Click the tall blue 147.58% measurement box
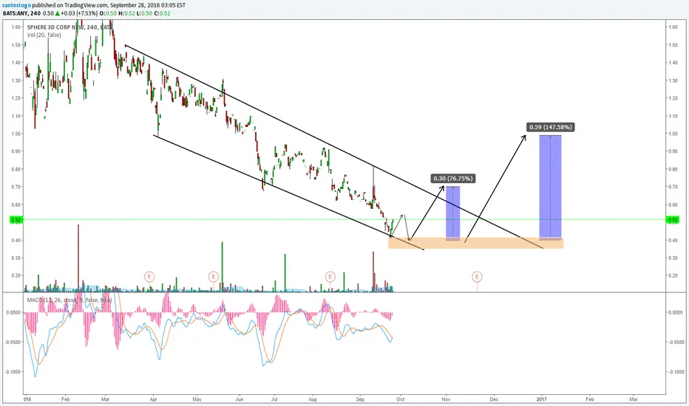Viewport: 689px width, 406px height. (x=550, y=187)
